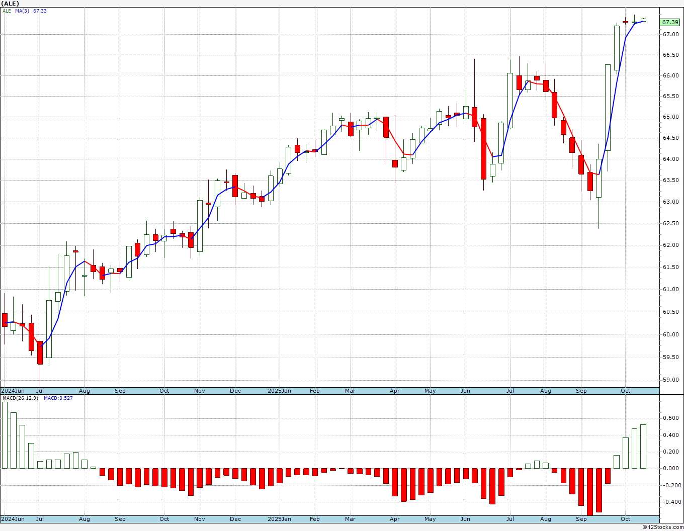684x531 pixels.
Task: Click the 0.600 MACD axis label
Action: (670, 418)
